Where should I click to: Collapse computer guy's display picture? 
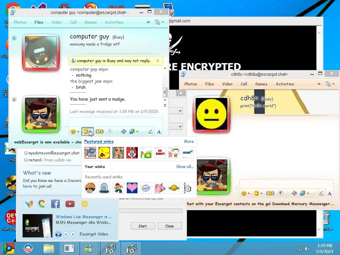pyautogui.click(x=14, y=38)
